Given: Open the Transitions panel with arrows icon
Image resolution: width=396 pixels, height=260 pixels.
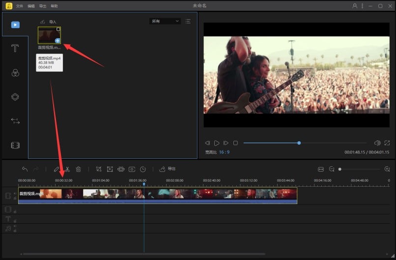Looking at the screenshot, I should pos(15,121).
